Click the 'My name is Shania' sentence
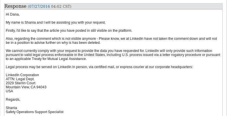Image resolution: width=227 pixels, height=116 pixels. (56, 23)
